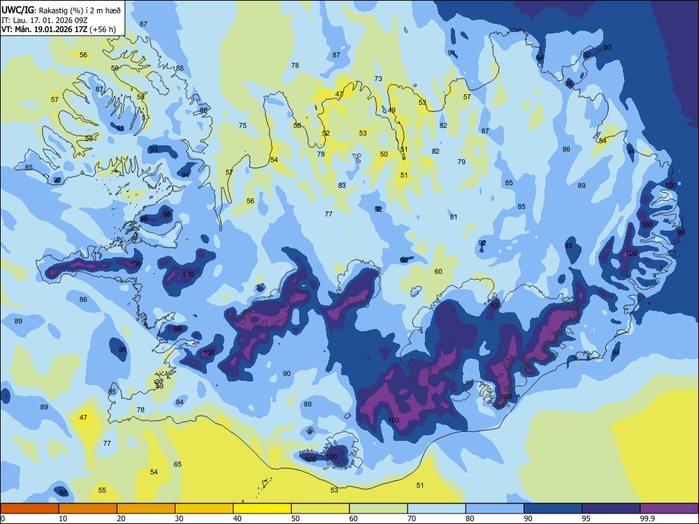This screenshot has width=699, height=524.
Task: Click the legend scale label '30'
Action: (x=179, y=518)
